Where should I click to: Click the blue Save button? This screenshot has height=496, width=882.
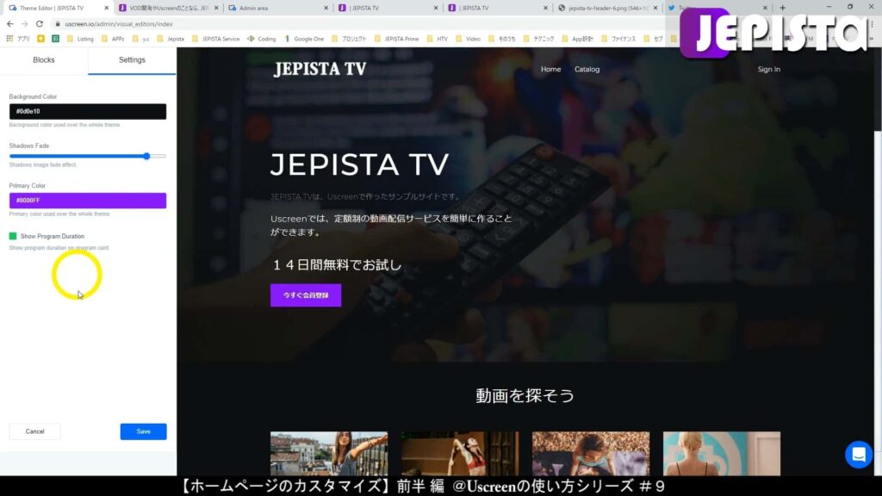(x=144, y=431)
